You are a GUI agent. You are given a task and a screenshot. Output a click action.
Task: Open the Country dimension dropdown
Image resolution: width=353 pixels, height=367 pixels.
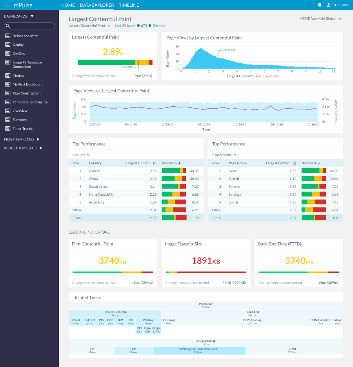(x=80, y=154)
